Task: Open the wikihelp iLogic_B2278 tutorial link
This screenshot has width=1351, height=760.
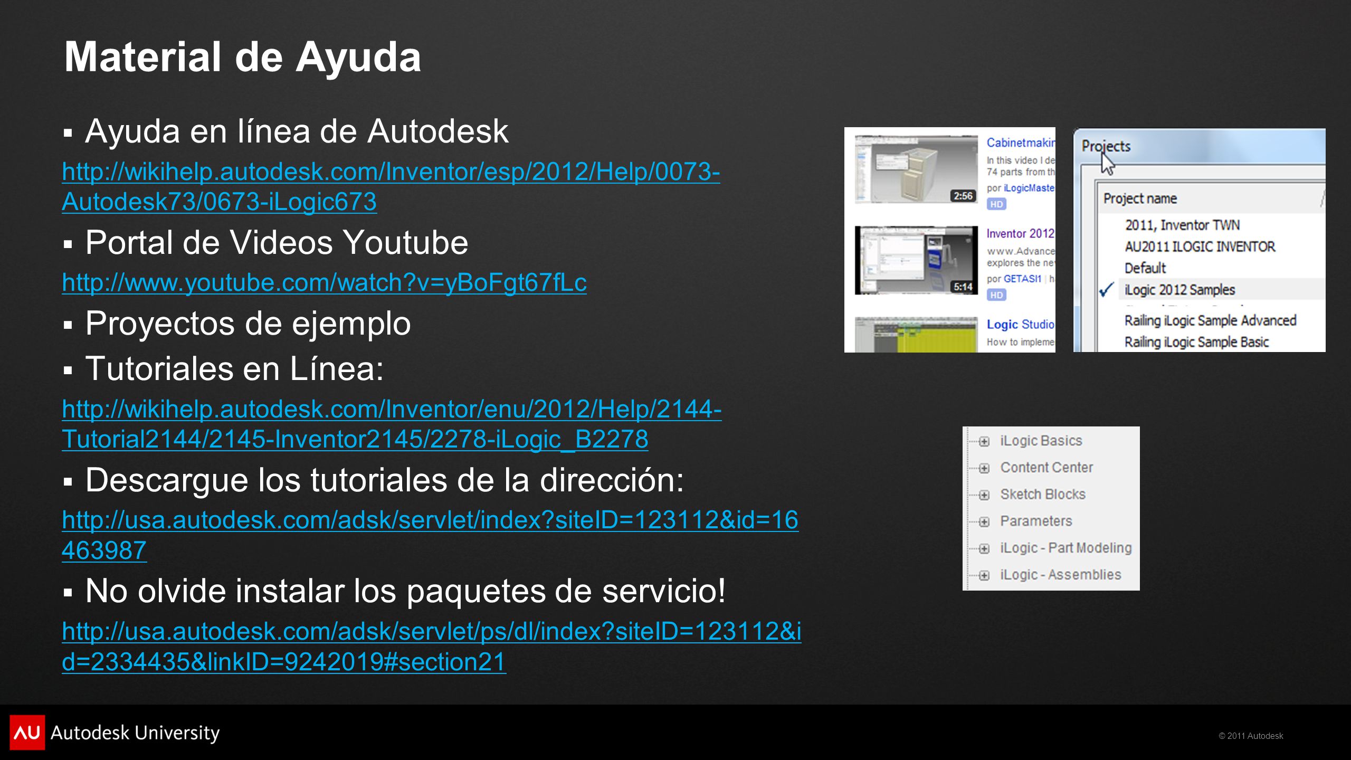Action: (x=392, y=424)
